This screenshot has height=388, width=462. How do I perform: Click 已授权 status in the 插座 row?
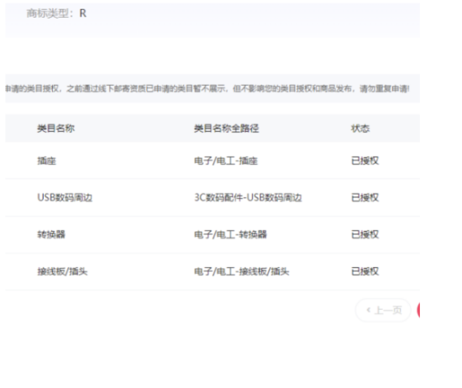point(365,161)
